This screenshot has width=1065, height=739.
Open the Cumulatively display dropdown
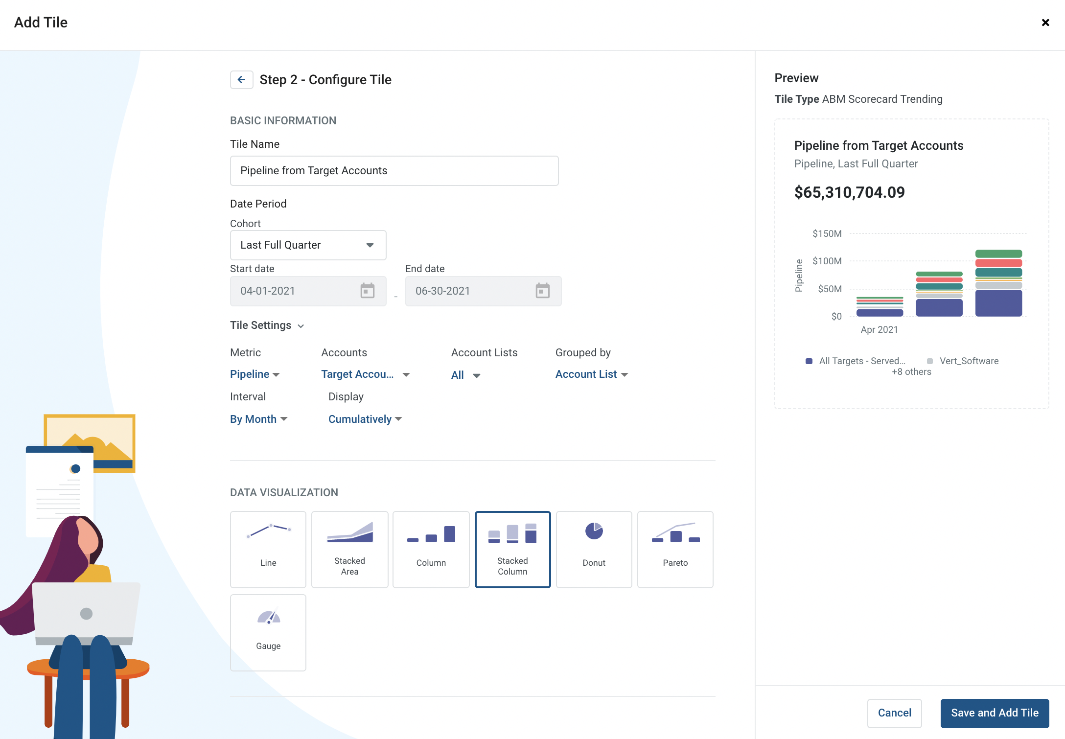365,419
